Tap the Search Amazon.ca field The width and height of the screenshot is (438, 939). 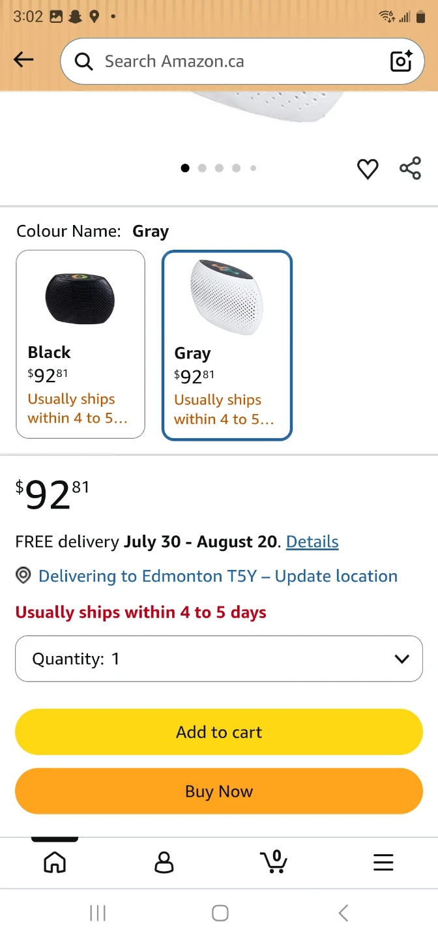tap(242, 61)
